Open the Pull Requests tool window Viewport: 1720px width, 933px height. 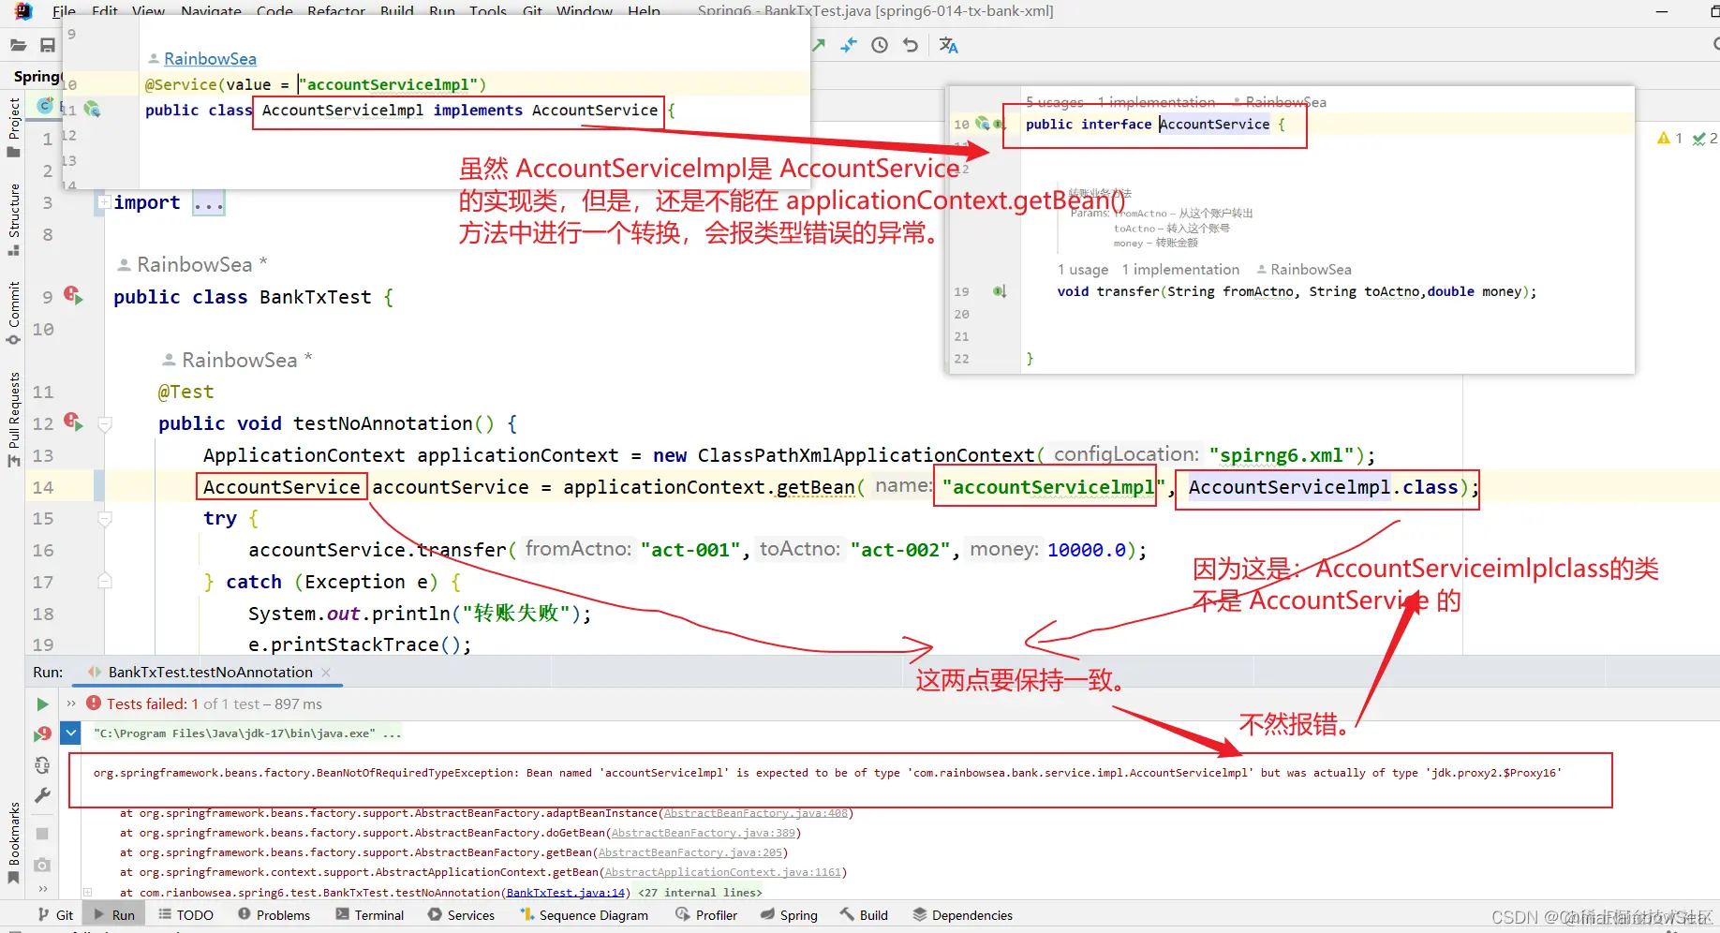[13, 419]
